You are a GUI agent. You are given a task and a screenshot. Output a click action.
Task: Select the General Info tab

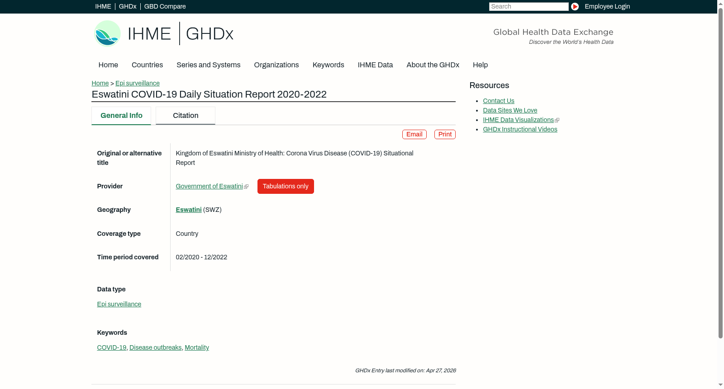(121, 116)
